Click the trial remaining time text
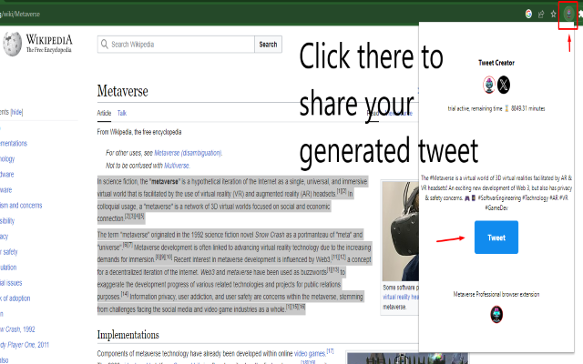The height and width of the screenshot is (364, 583). [x=496, y=108]
